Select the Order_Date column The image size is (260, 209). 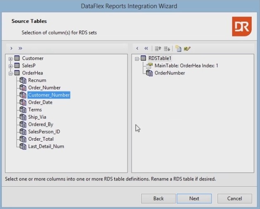(x=40, y=102)
